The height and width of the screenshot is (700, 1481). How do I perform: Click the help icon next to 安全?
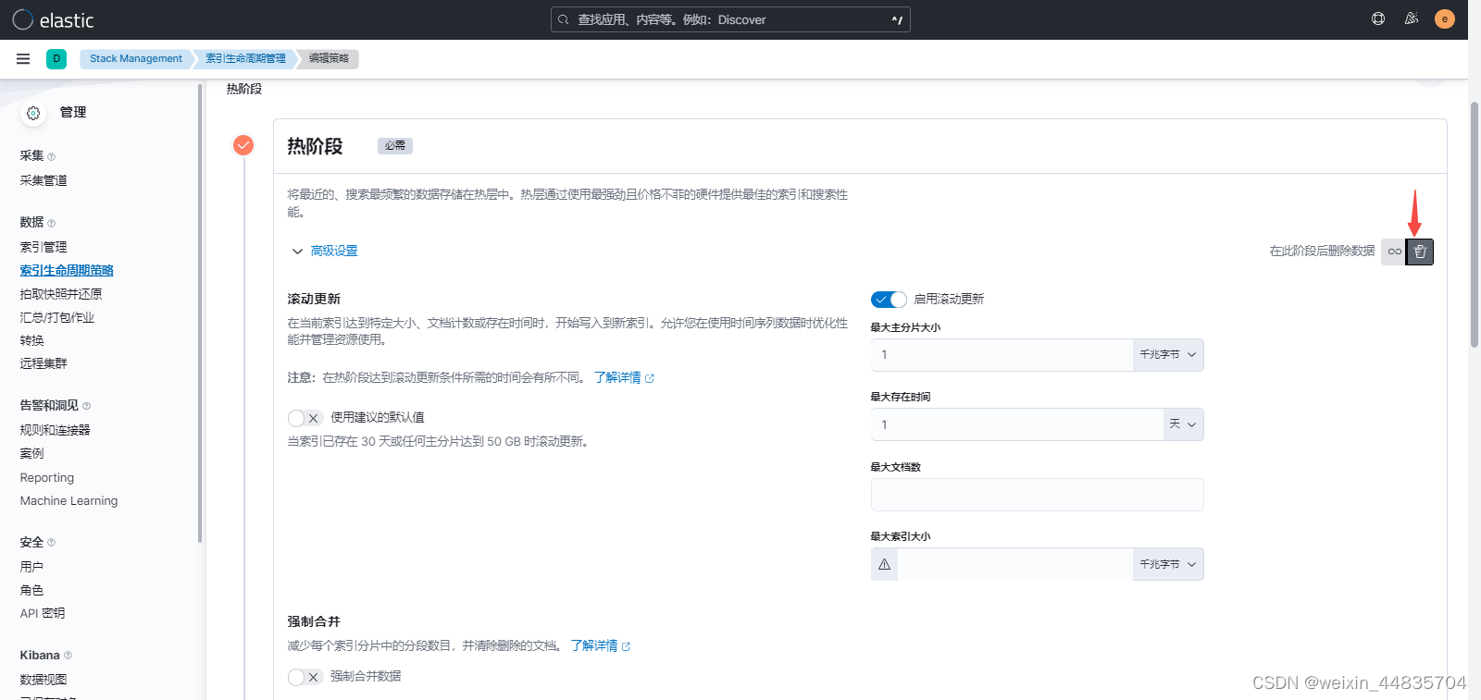click(x=51, y=543)
